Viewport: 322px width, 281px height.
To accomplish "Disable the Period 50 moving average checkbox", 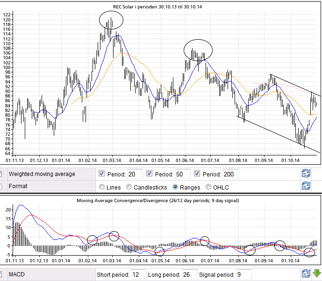I will (x=150, y=174).
